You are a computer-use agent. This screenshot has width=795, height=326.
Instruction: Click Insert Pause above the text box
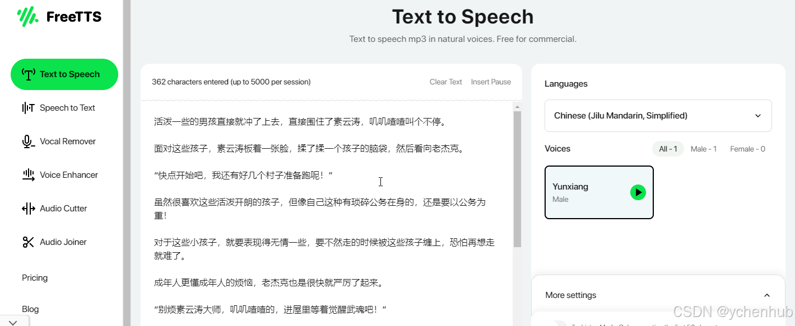point(491,82)
